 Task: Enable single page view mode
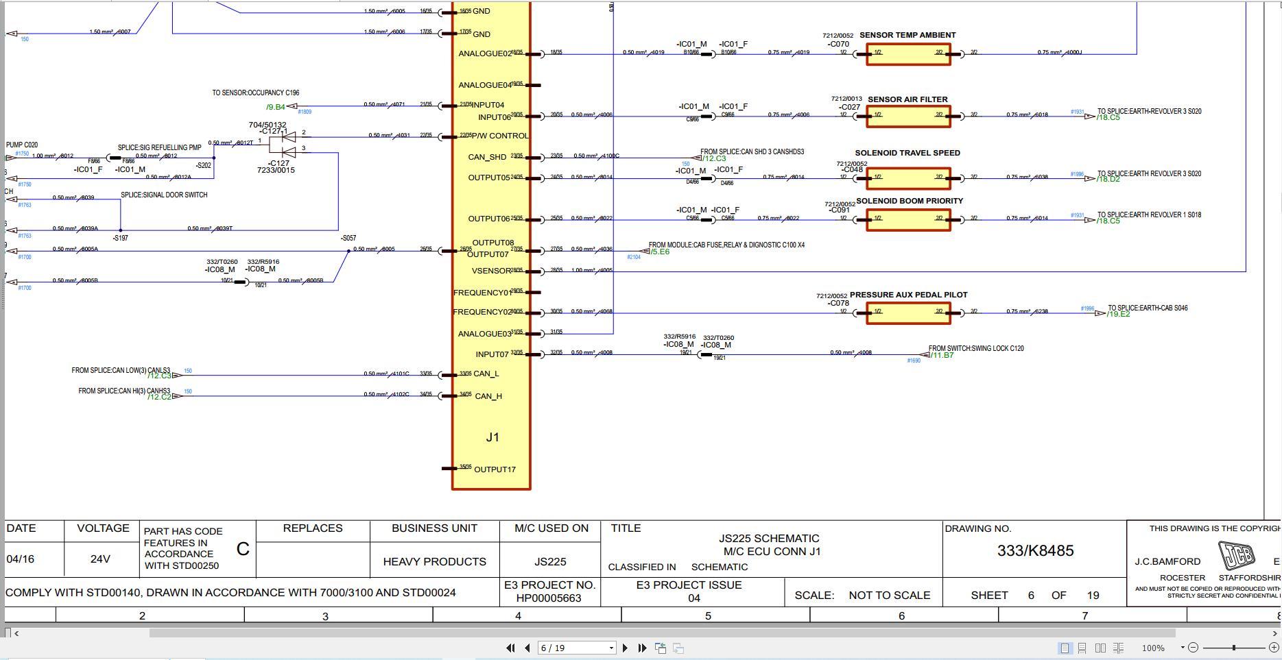click(1064, 648)
